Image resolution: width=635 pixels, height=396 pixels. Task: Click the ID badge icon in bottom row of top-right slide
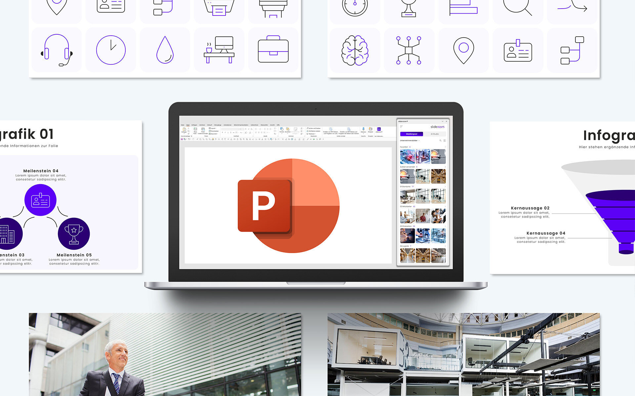click(518, 50)
